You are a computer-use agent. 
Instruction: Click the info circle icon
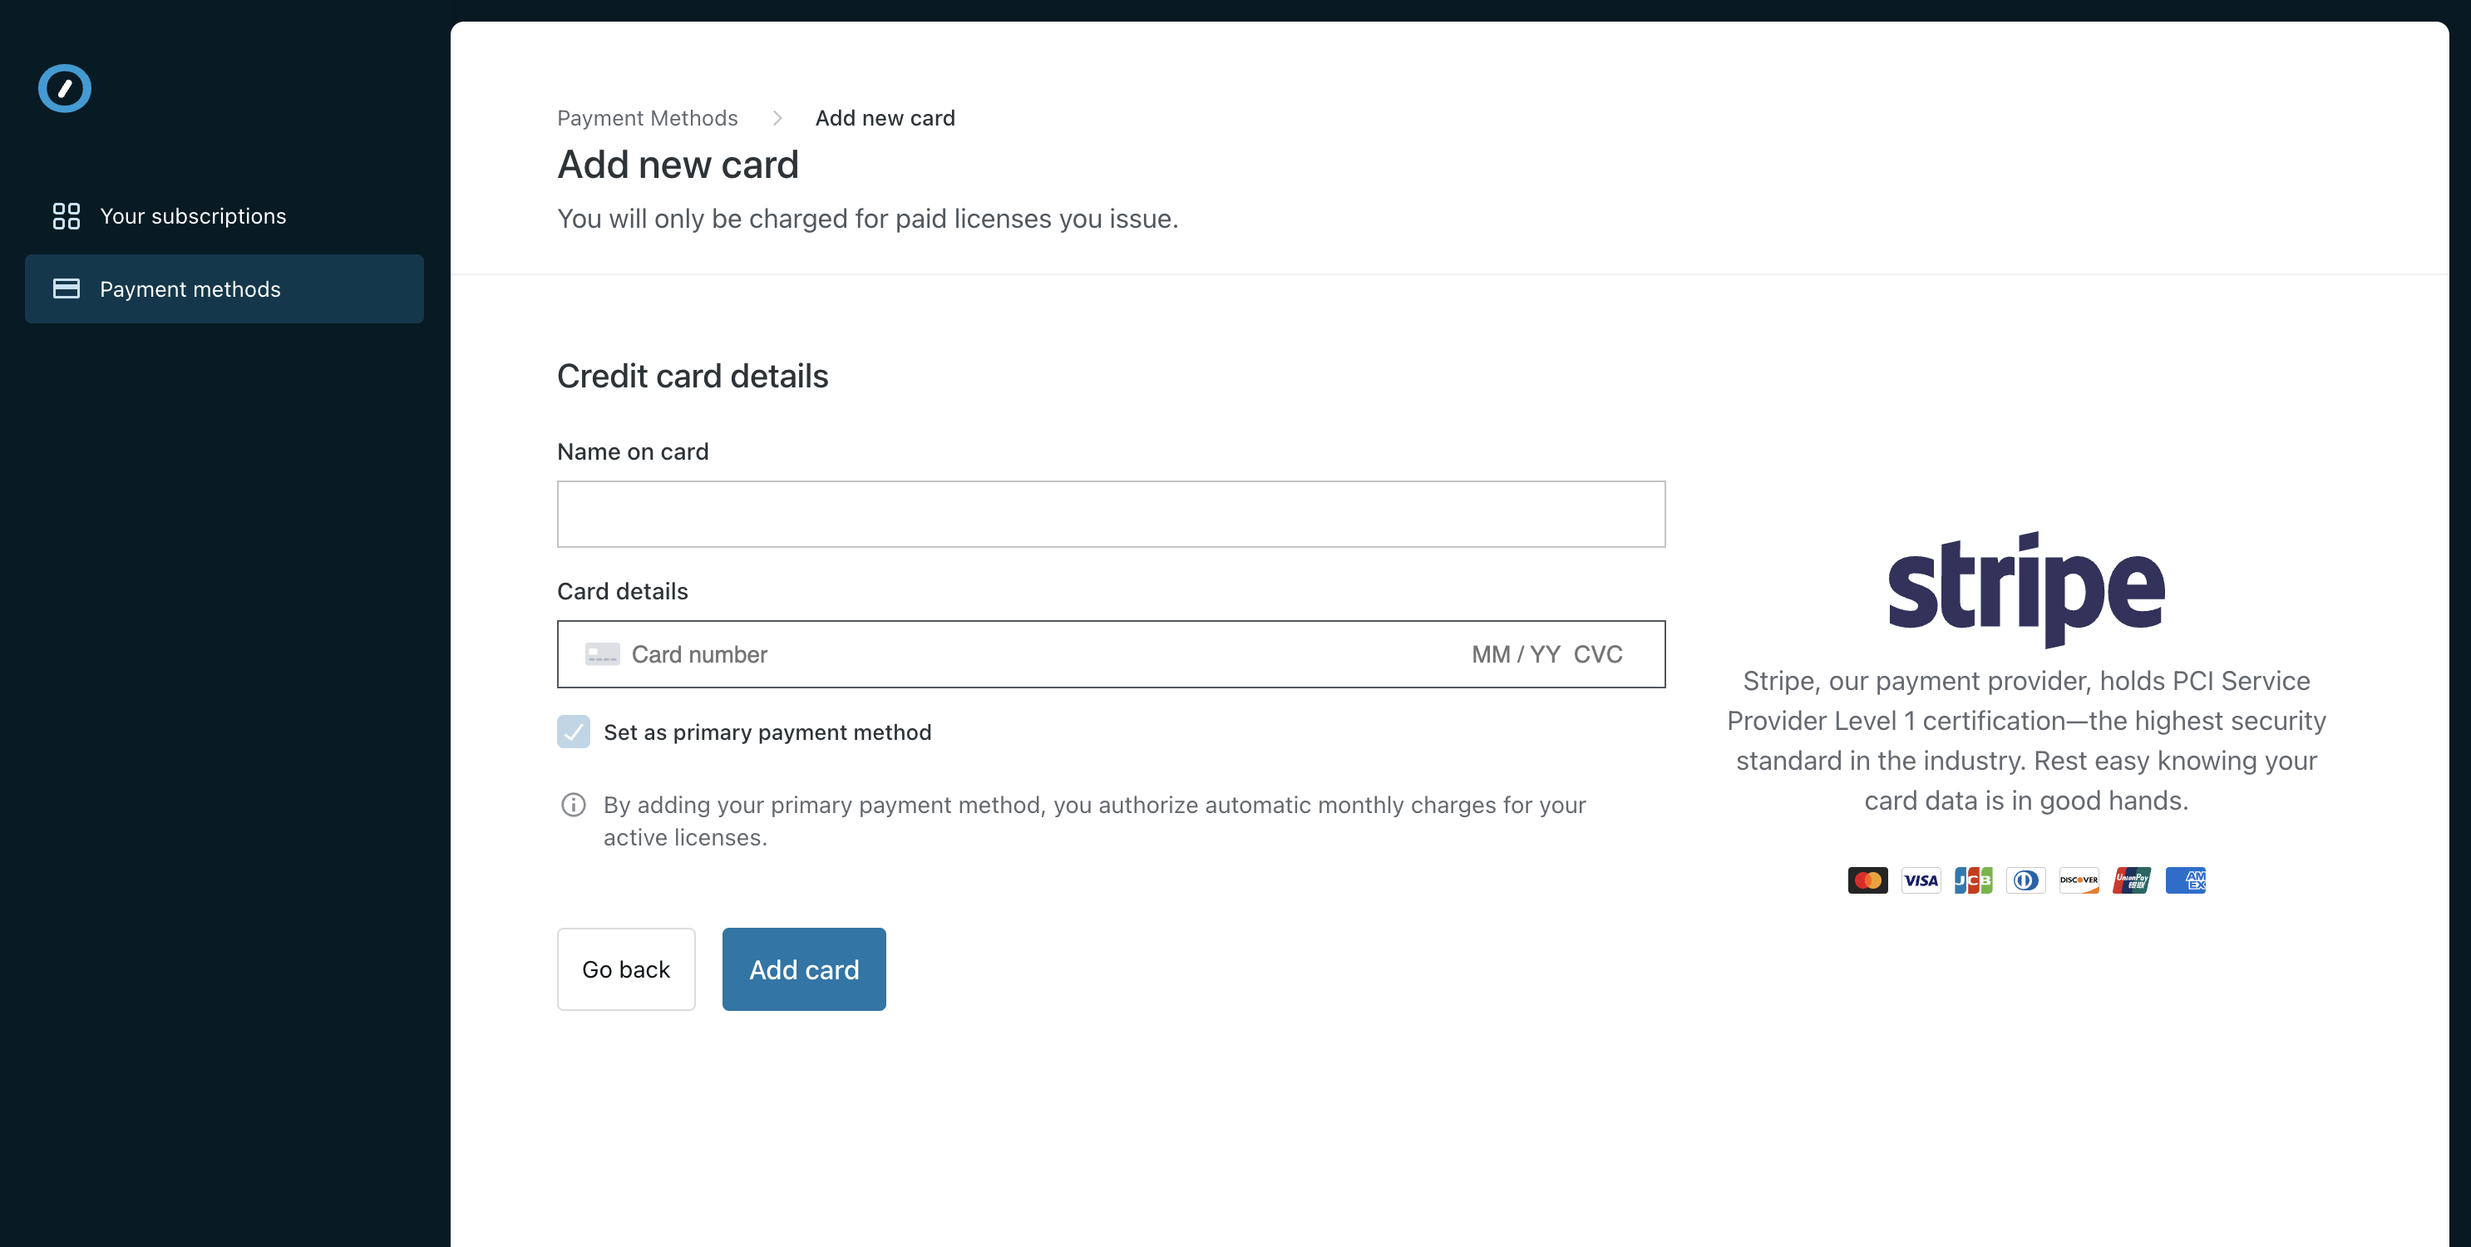pyautogui.click(x=573, y=805)
